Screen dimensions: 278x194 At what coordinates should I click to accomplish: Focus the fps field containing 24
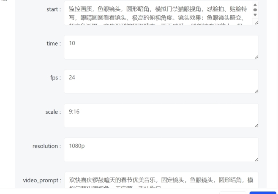(161, 81)
